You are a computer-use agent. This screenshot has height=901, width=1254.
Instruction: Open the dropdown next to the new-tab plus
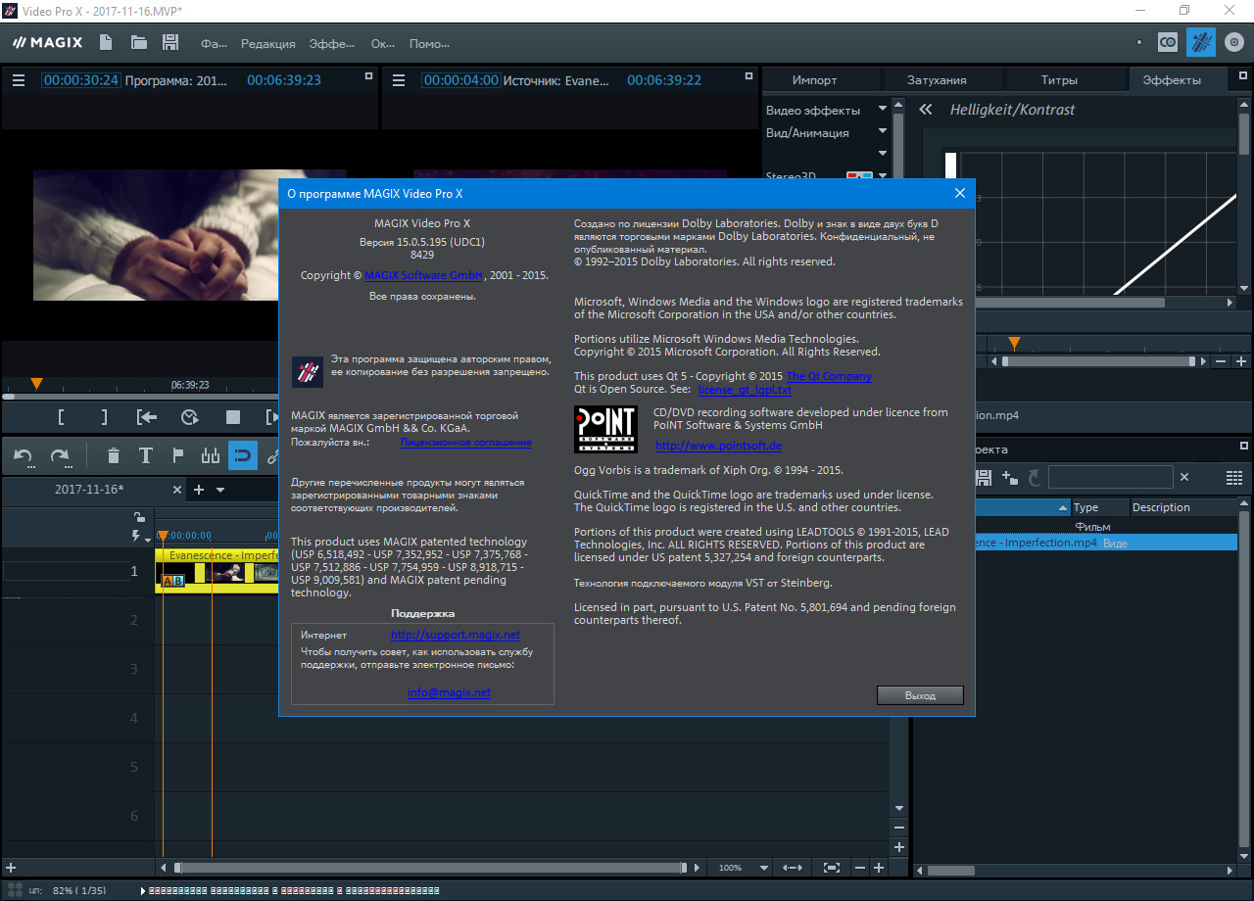[220, 490]
